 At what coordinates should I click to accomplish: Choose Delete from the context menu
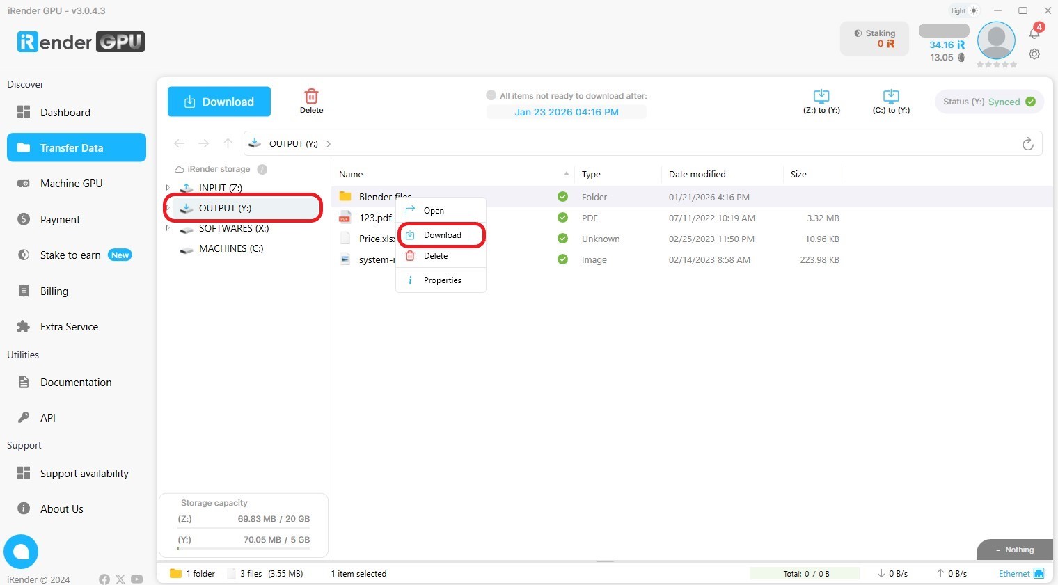[x=441, y=256]
